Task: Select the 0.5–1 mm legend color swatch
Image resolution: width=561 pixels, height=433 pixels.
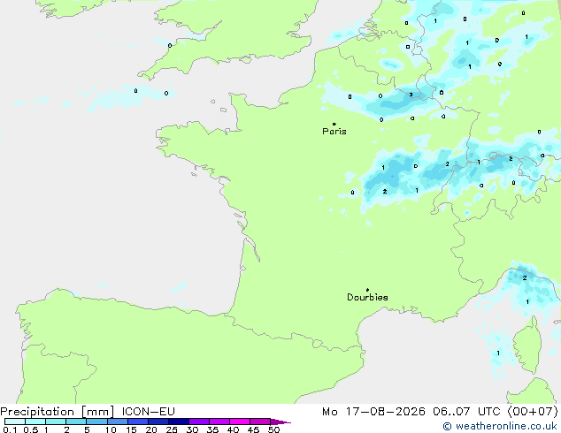Action: pyautogui.click(x=35, y=422)
